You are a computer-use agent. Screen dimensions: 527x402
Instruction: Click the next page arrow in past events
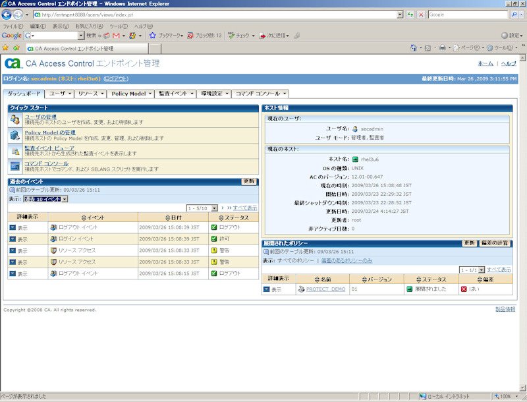pos(223,208)
